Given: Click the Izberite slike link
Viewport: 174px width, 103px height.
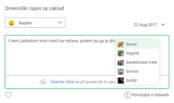Looking at the screenshot, I should click(62, 82).
